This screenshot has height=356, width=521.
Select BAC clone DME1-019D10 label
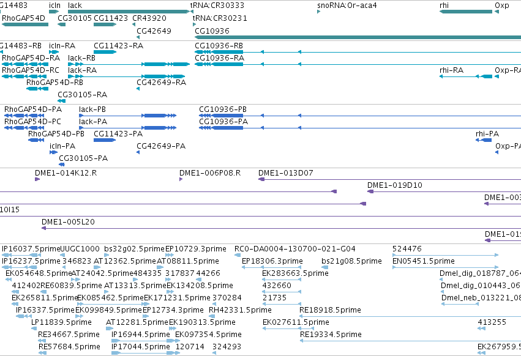point(395,185)
